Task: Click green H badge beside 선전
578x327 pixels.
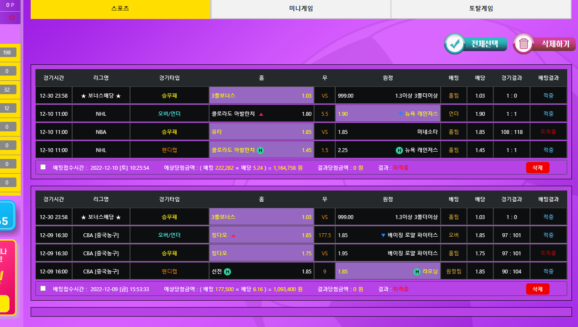Action: coord(228,272)
